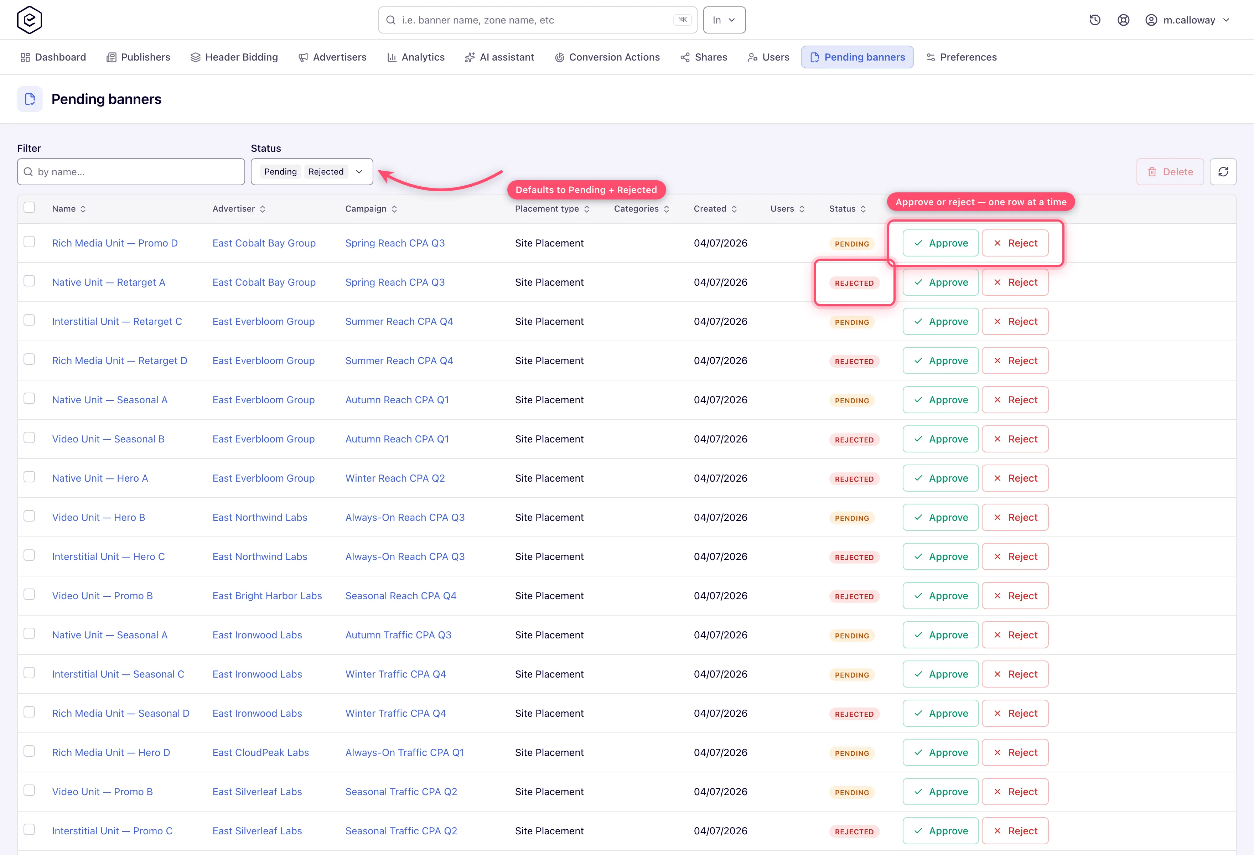Sort by Status column arrows
The width and height of the screenshot is (1254, 855).
point(863,209)
